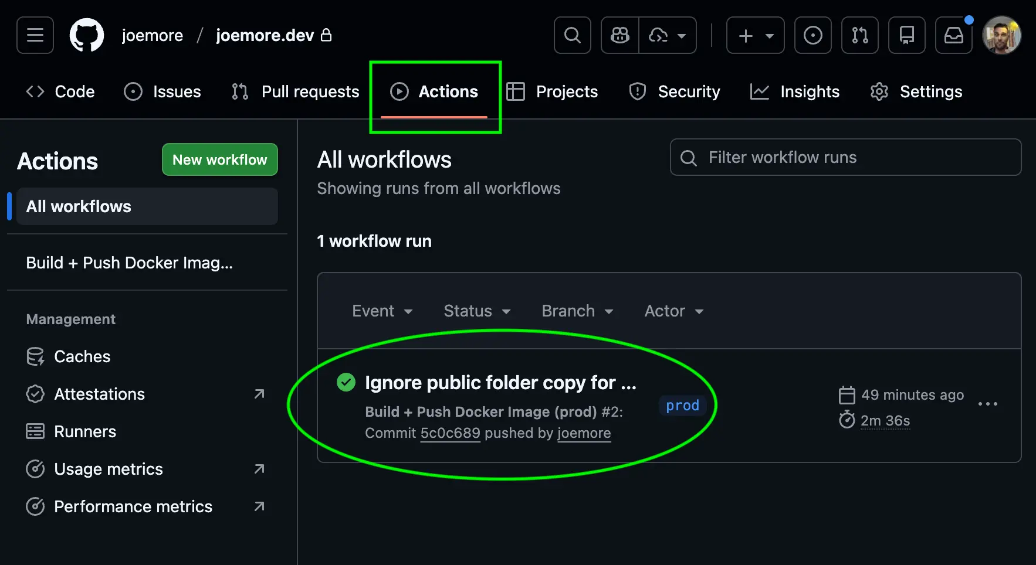The height and width of the screenshot is (565, 1036).
Task: Open commit 5c0c689 link
Action: tap(450, 433)
